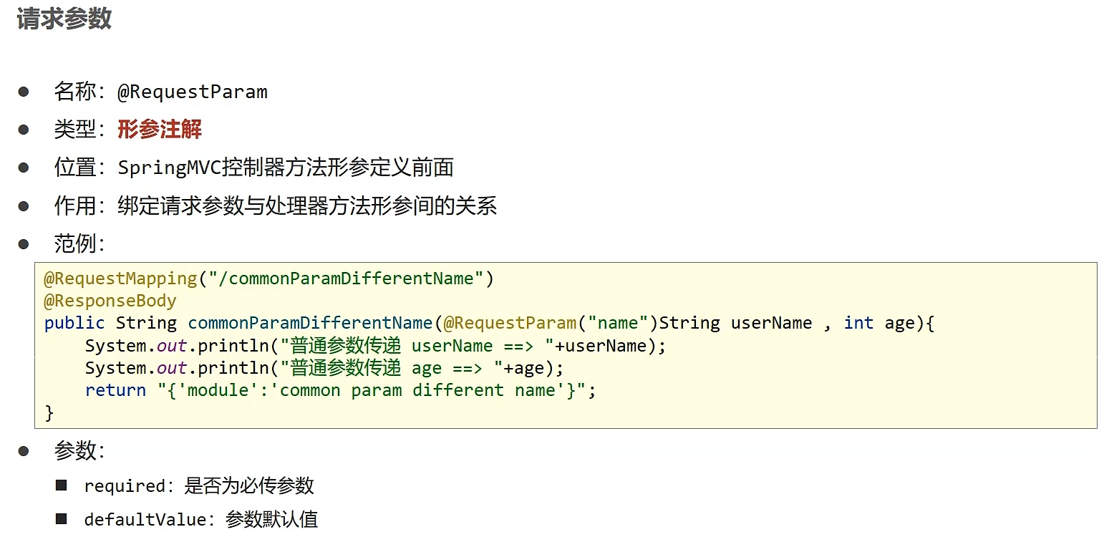Click the bullet before 位置 line
The image size is (1104, 537).
coord(24,168)
